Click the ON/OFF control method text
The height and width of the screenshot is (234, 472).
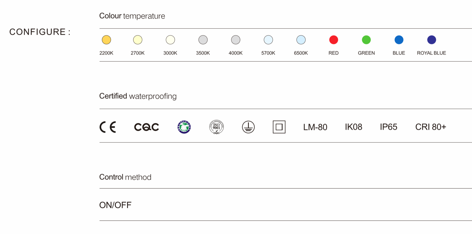coord(115,205)
